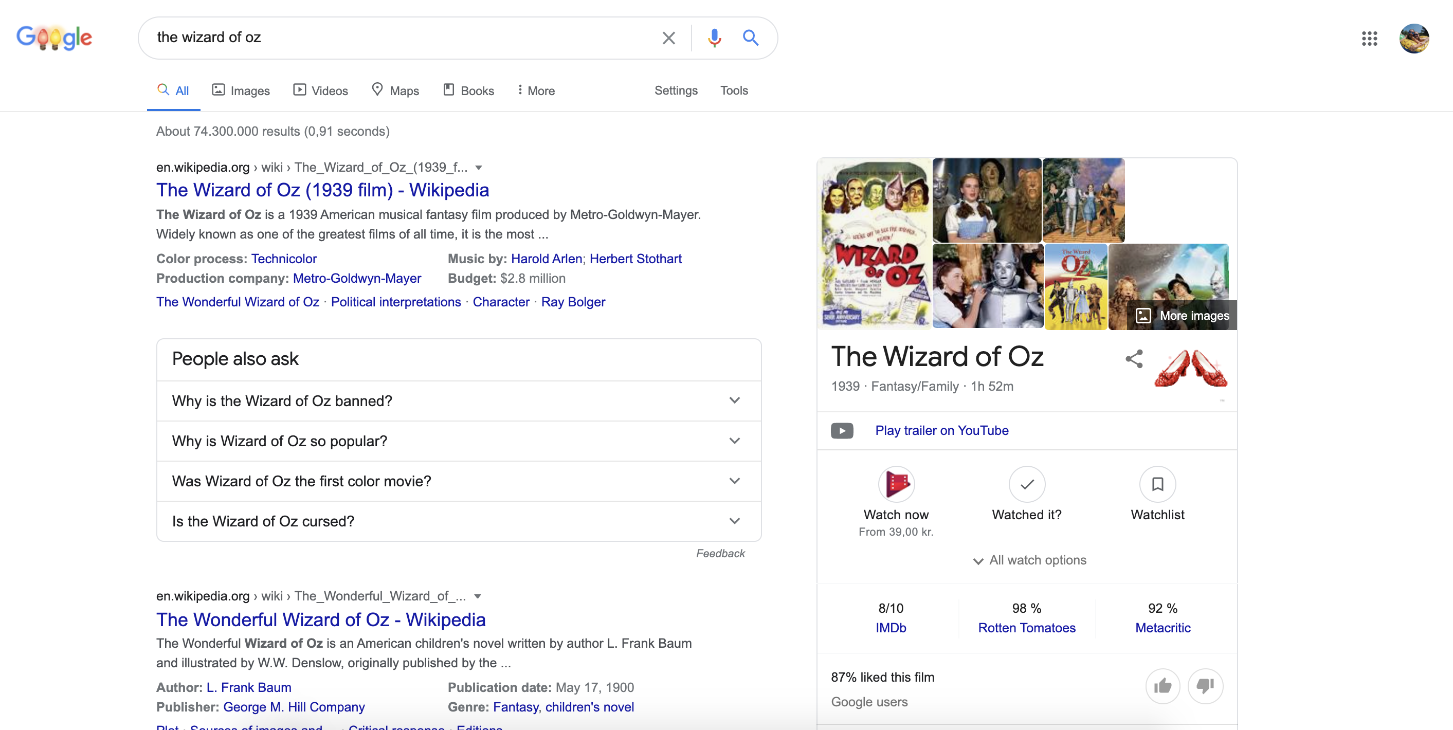Click the Google microphone search icon
The image size is (1453, 730).
point(710,37)
